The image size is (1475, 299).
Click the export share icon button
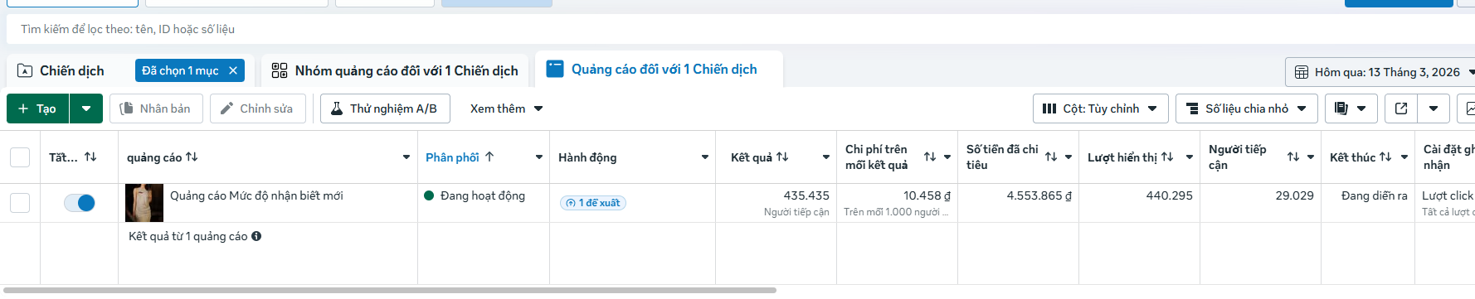point(1401,109)
